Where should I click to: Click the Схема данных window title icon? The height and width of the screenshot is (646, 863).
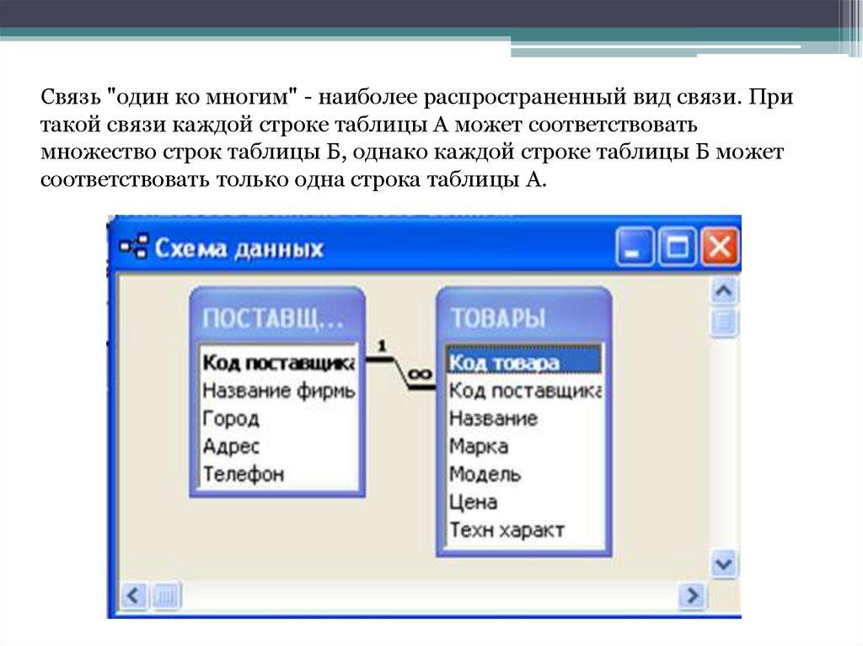pyautogui.click(x=132, y=248)
